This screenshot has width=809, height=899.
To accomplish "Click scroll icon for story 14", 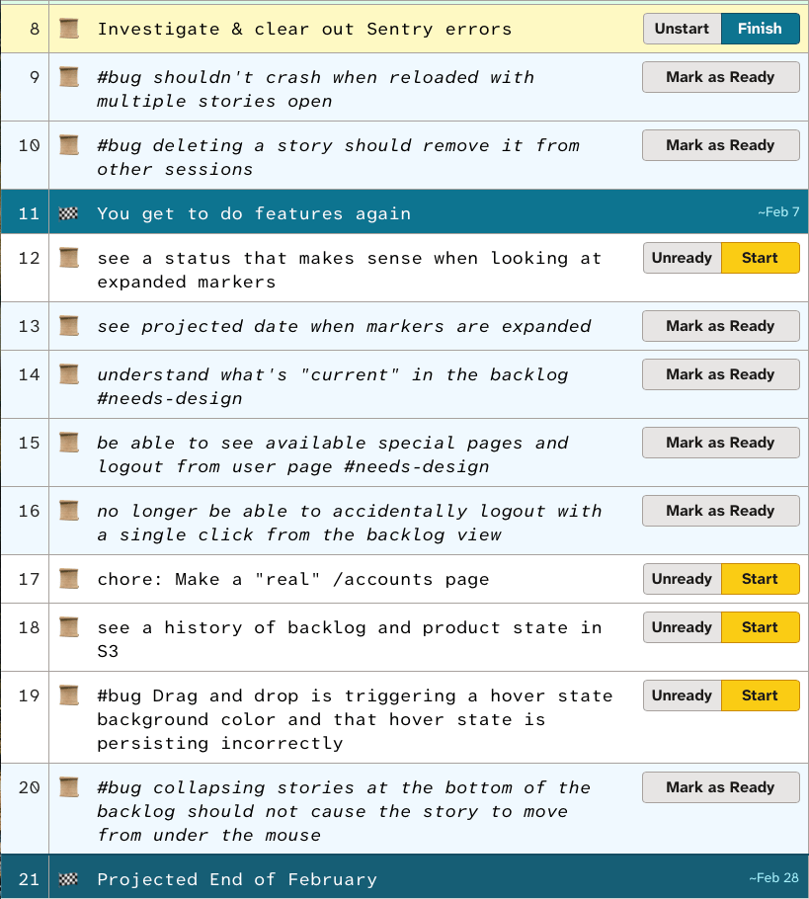I will coord(68,374).
